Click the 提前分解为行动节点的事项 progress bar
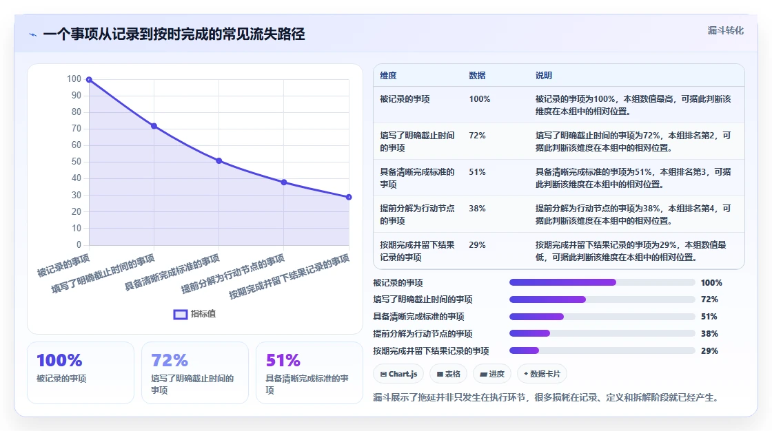Image resolution: width=772 pixels, height=431 pixels. (602, 334)
